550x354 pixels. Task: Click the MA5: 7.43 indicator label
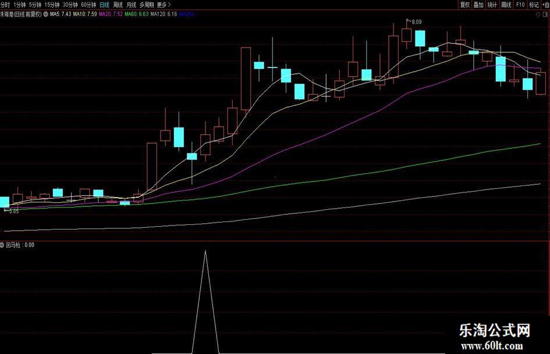[x=61, y=15]
